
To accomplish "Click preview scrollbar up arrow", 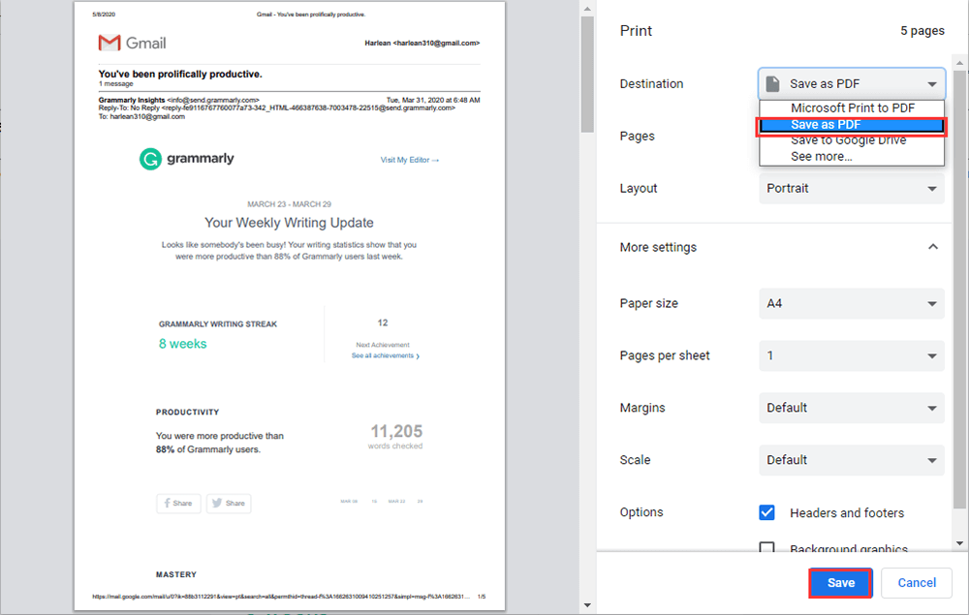I will pyautogui.click(x=587, y=9).
